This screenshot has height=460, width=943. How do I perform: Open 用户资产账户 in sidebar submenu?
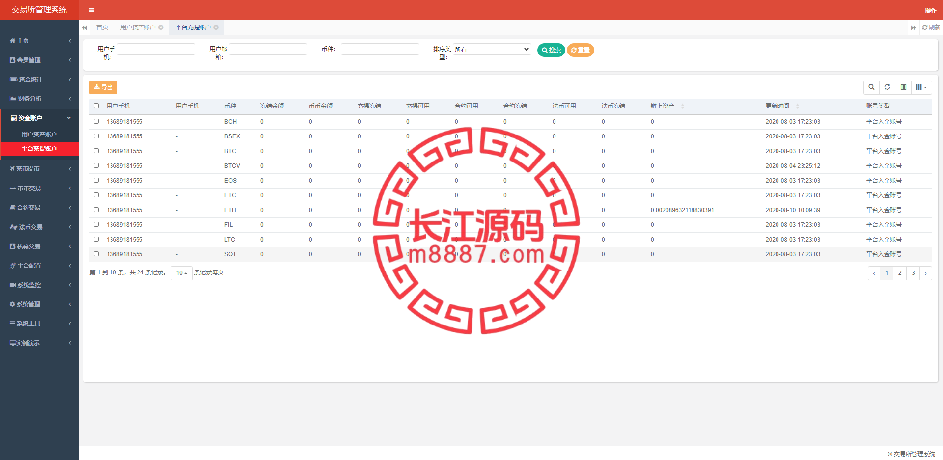39,135
